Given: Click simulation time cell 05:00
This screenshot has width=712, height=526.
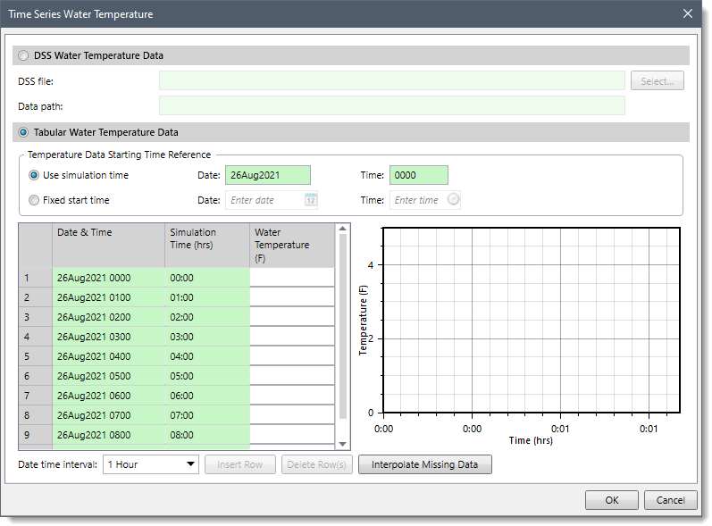Looking at the screenshot, I should pyautogui.click(x=207, y=376).
